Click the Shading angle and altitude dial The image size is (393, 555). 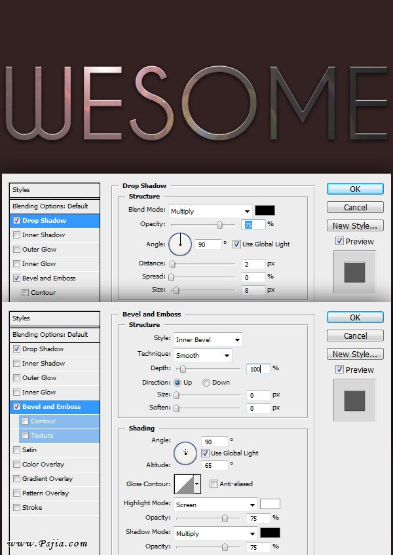[x=186, y=452]
